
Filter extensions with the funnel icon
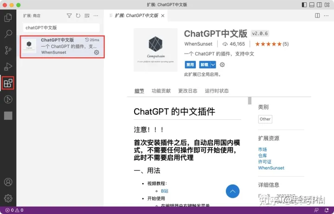[69, 16]
